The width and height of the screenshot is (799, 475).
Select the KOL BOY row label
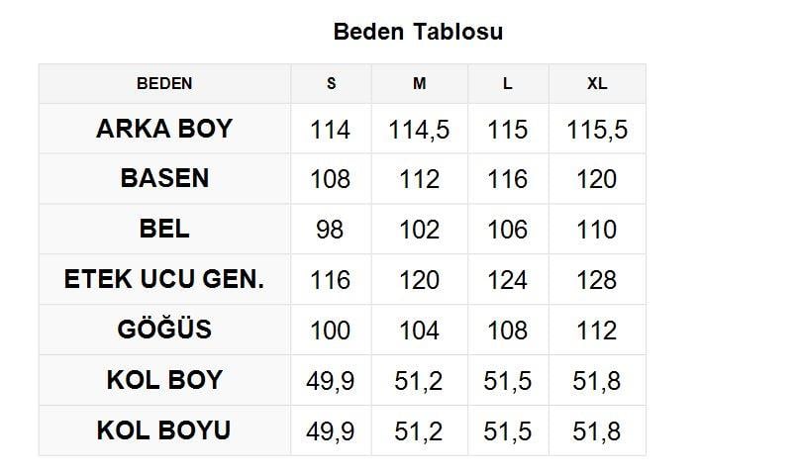(164, 380)
